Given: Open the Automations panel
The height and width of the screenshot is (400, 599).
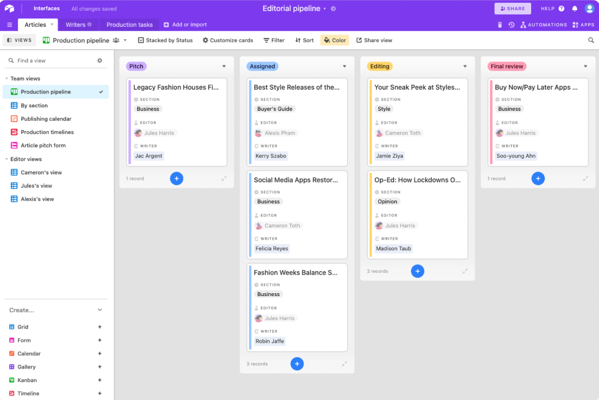Looking at the screenshot, I should [x=544, y=24].
